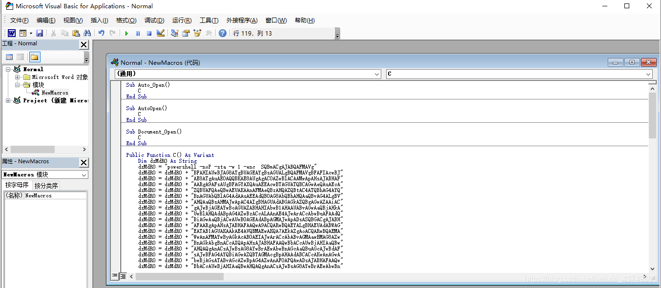Open the 窗口(W) menu

(276, 20)
